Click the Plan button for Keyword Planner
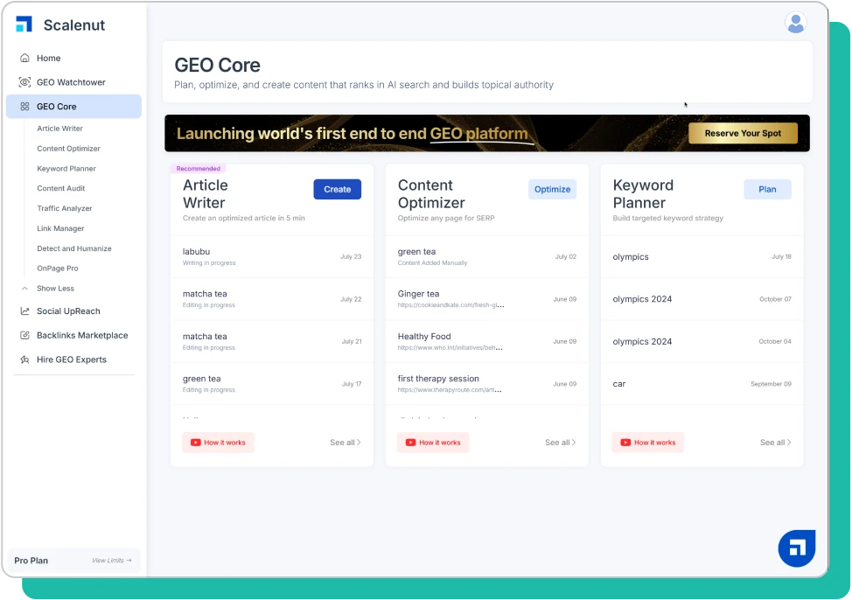This screenshot has width=852, height=600. click(x=767, y=189)
